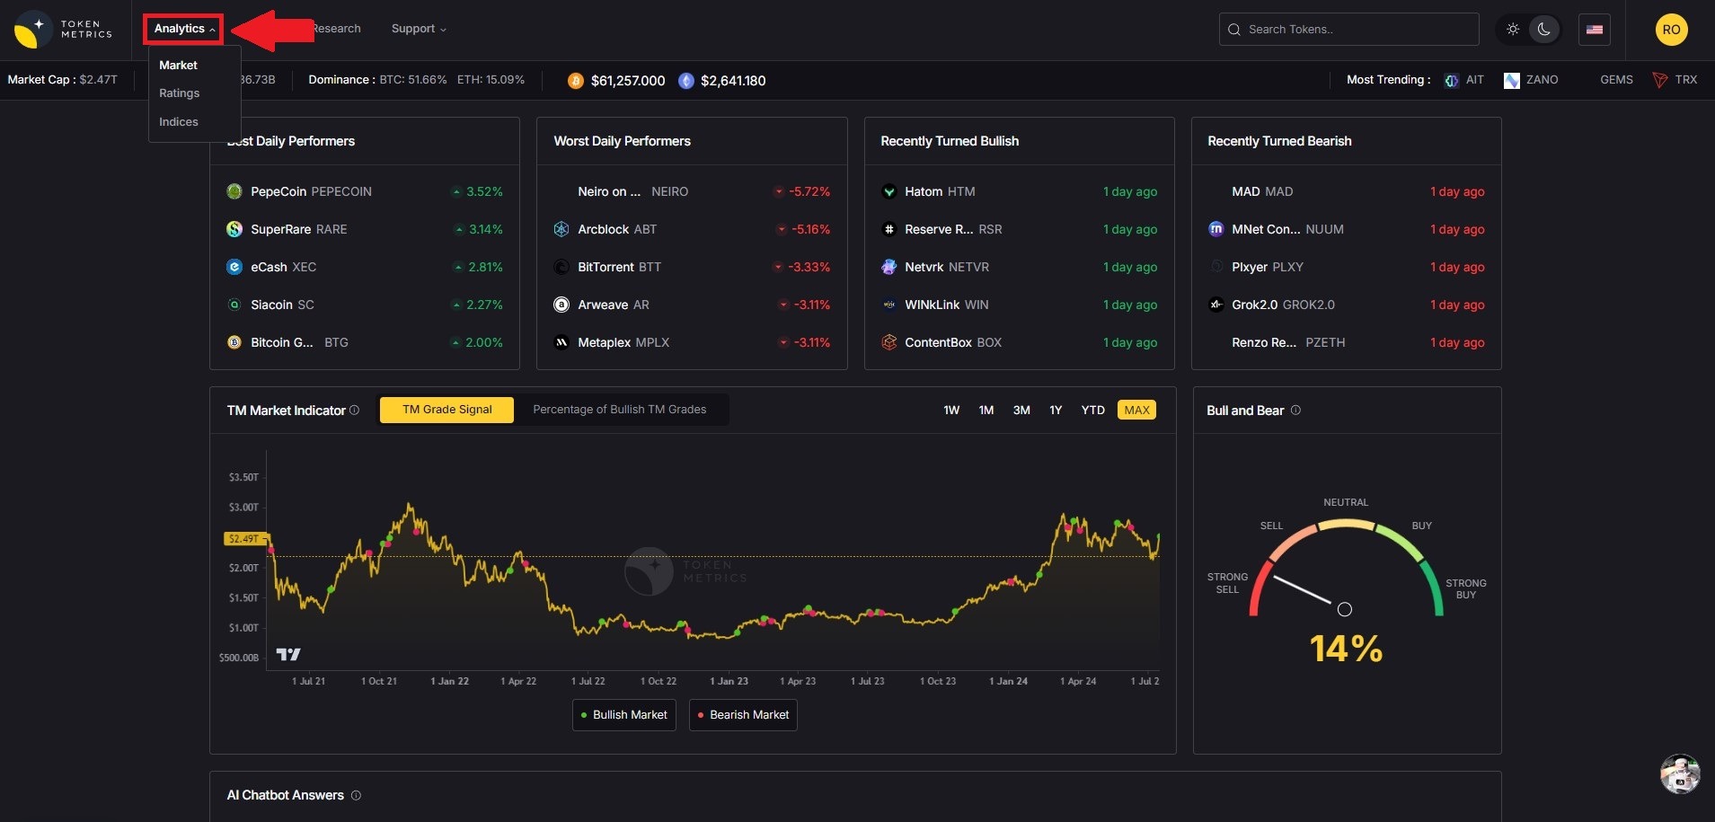Set chart range to 1Y
1715x822 pixels.
pyautogui.click(x=1056, y=410)
